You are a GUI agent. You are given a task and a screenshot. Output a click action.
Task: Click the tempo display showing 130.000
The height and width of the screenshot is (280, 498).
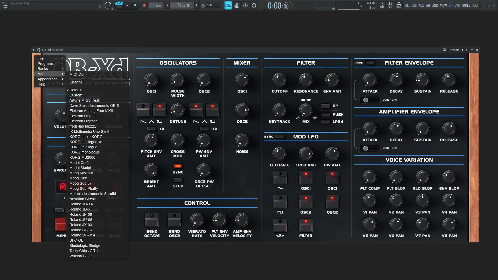pyautogui.click(x=155, y=5)
